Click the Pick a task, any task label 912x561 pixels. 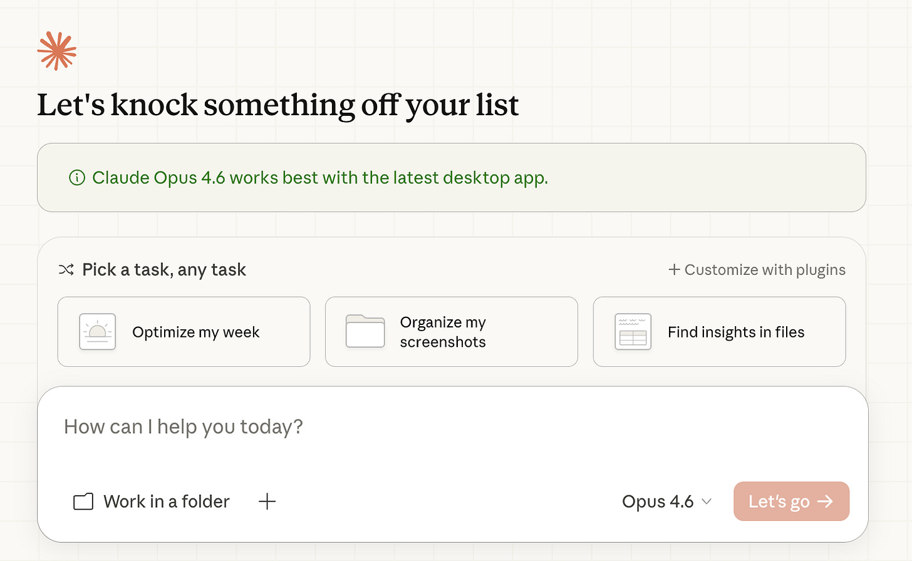[x=164, y=270]
